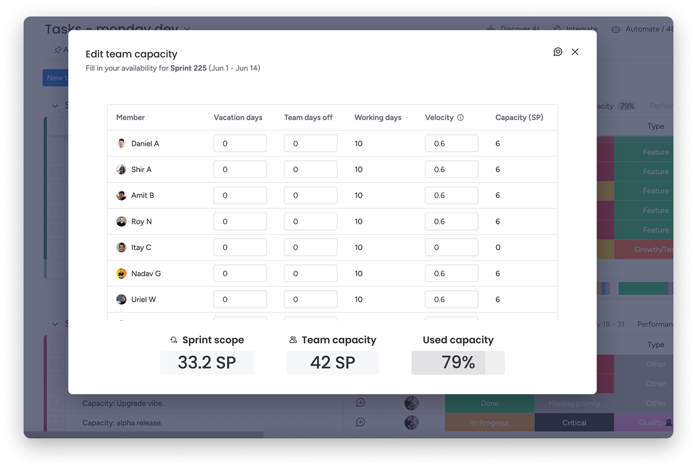Edit Shir A's team days off field

[310, 169]
